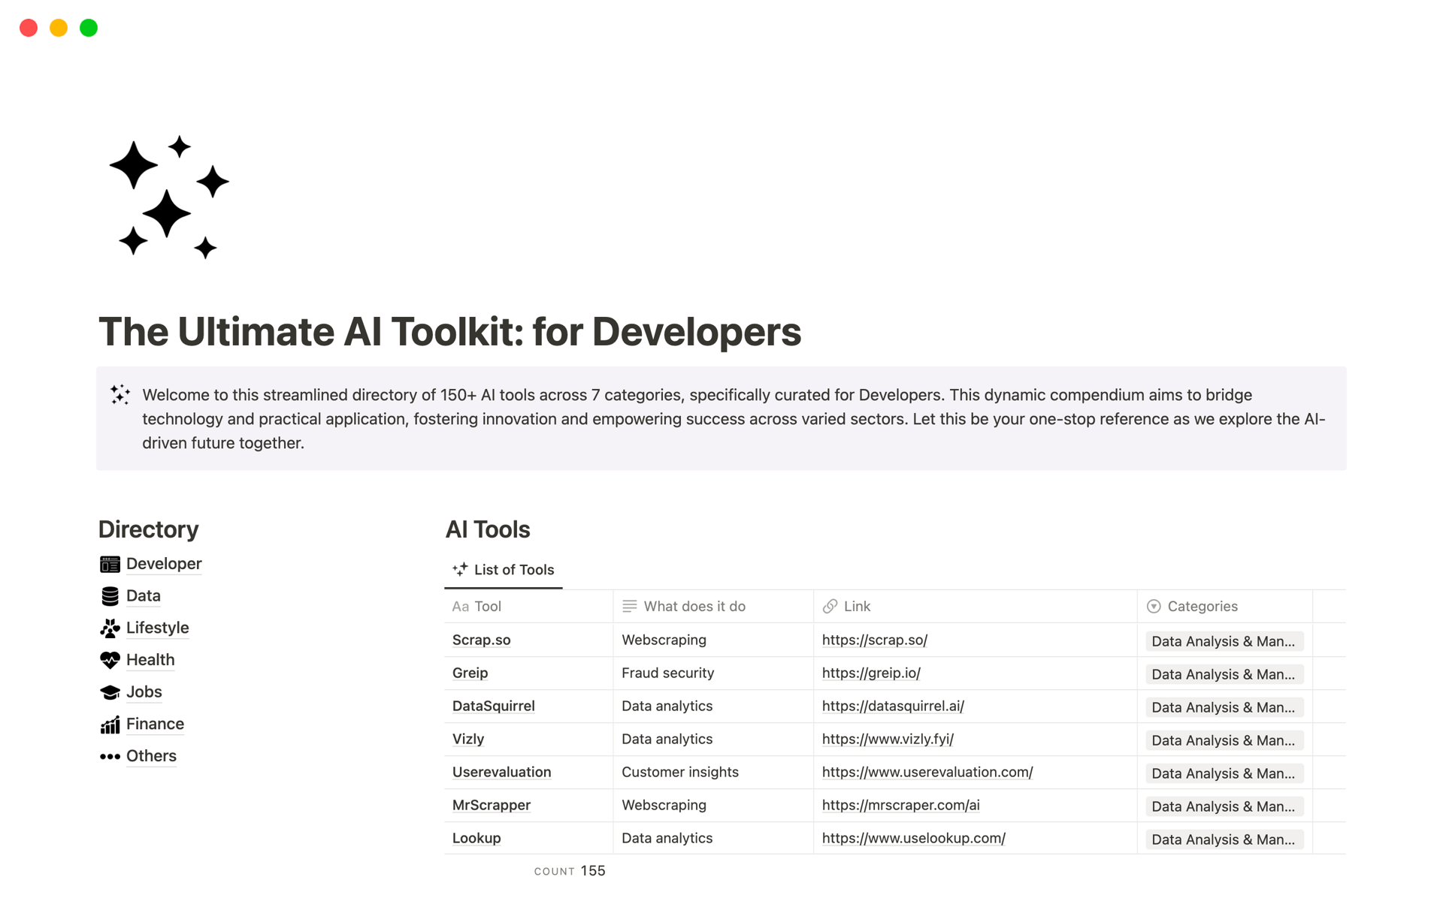
Task: Click Greip's Data Analysis category tag
Action: coord(1223,674)
